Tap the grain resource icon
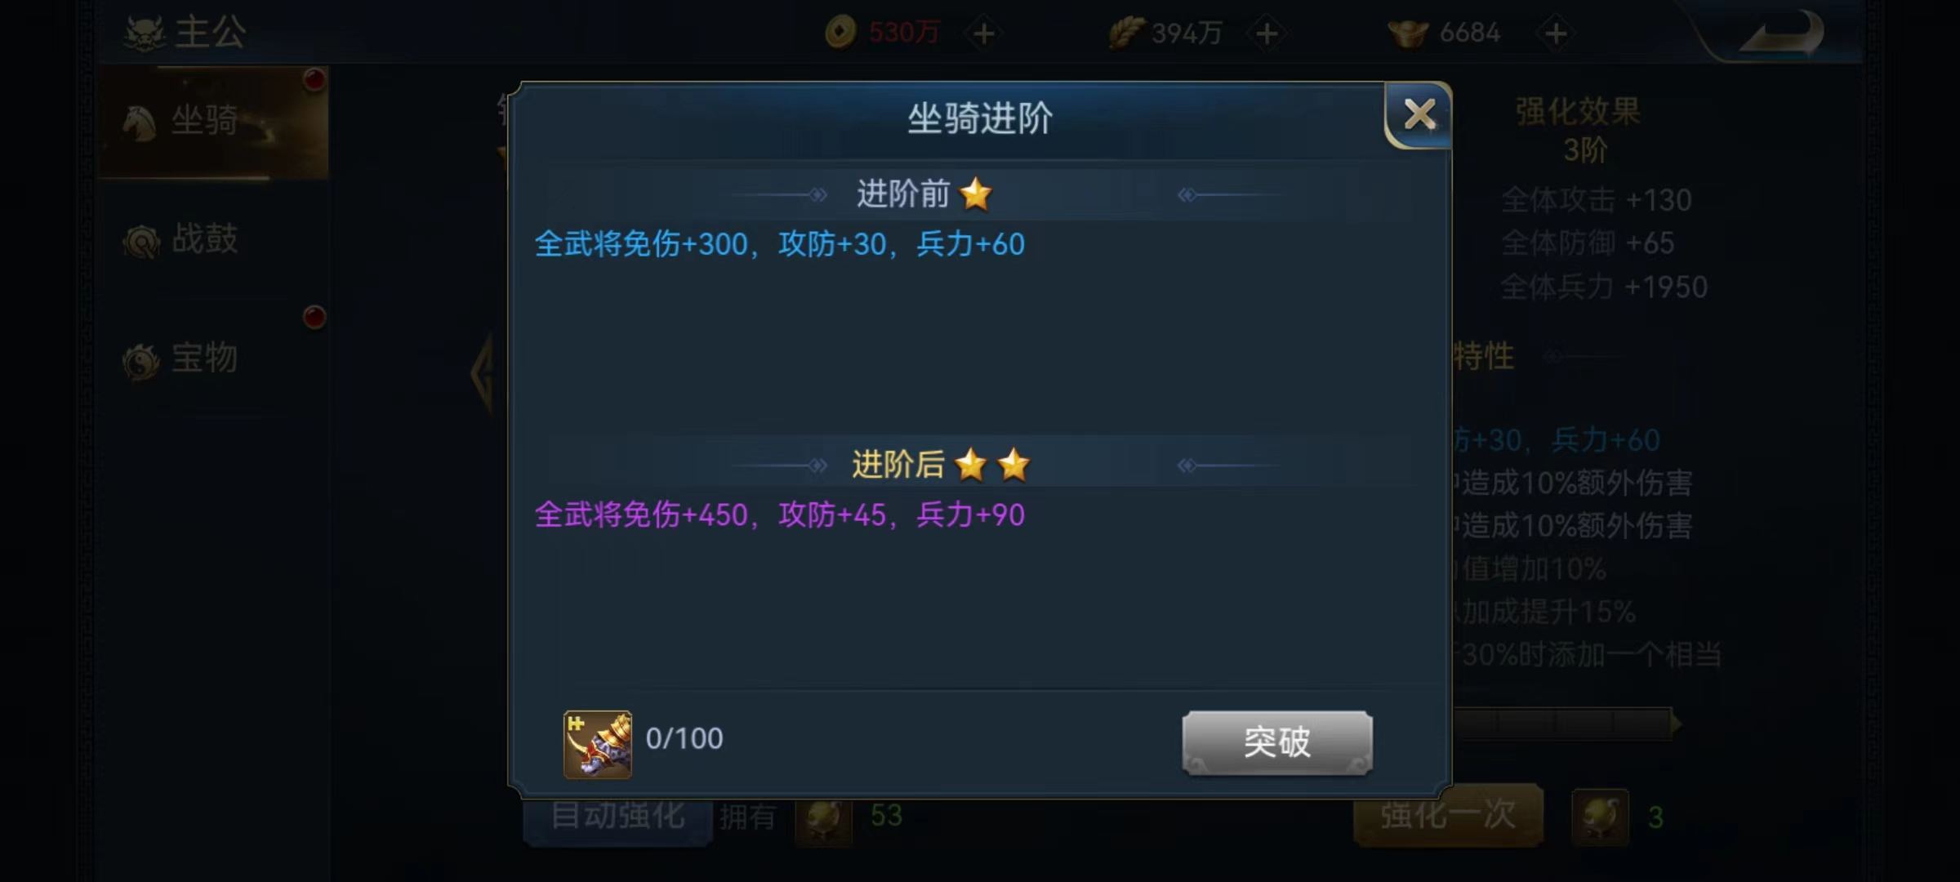This screenshot has width=1960, height=882. point(1125,33)
